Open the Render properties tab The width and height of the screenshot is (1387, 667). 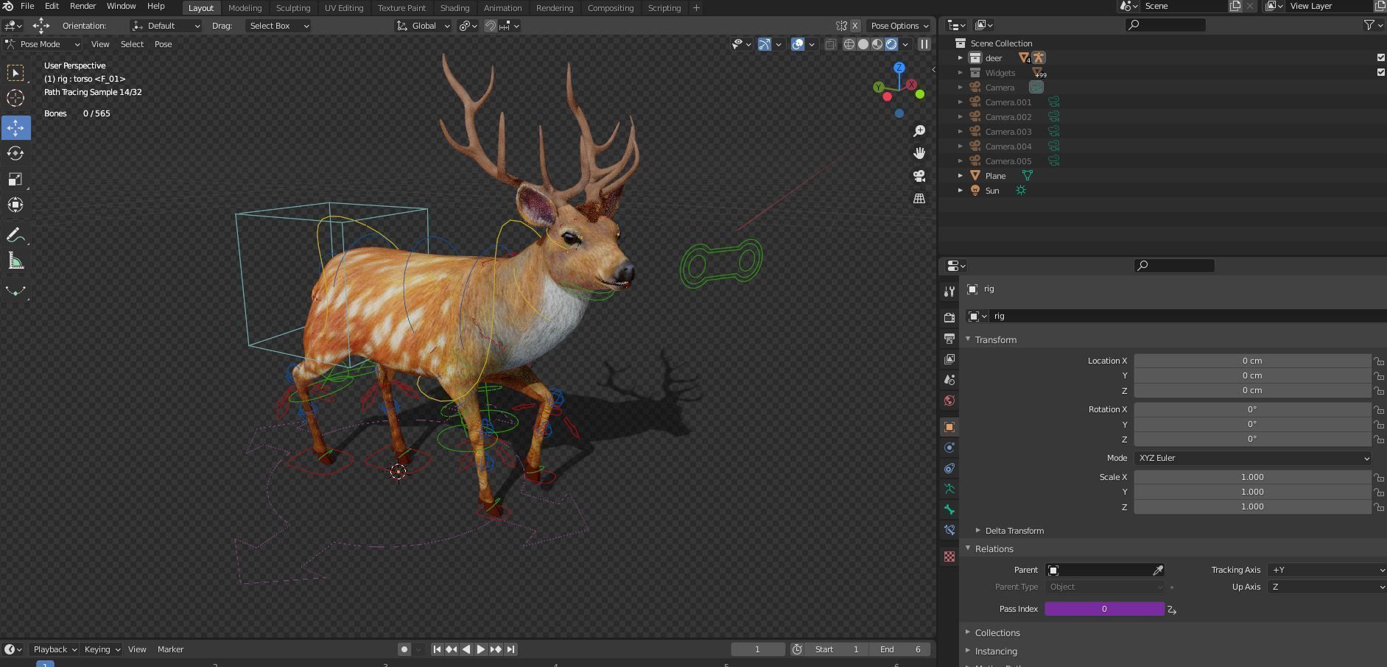[x=949, y=317]
